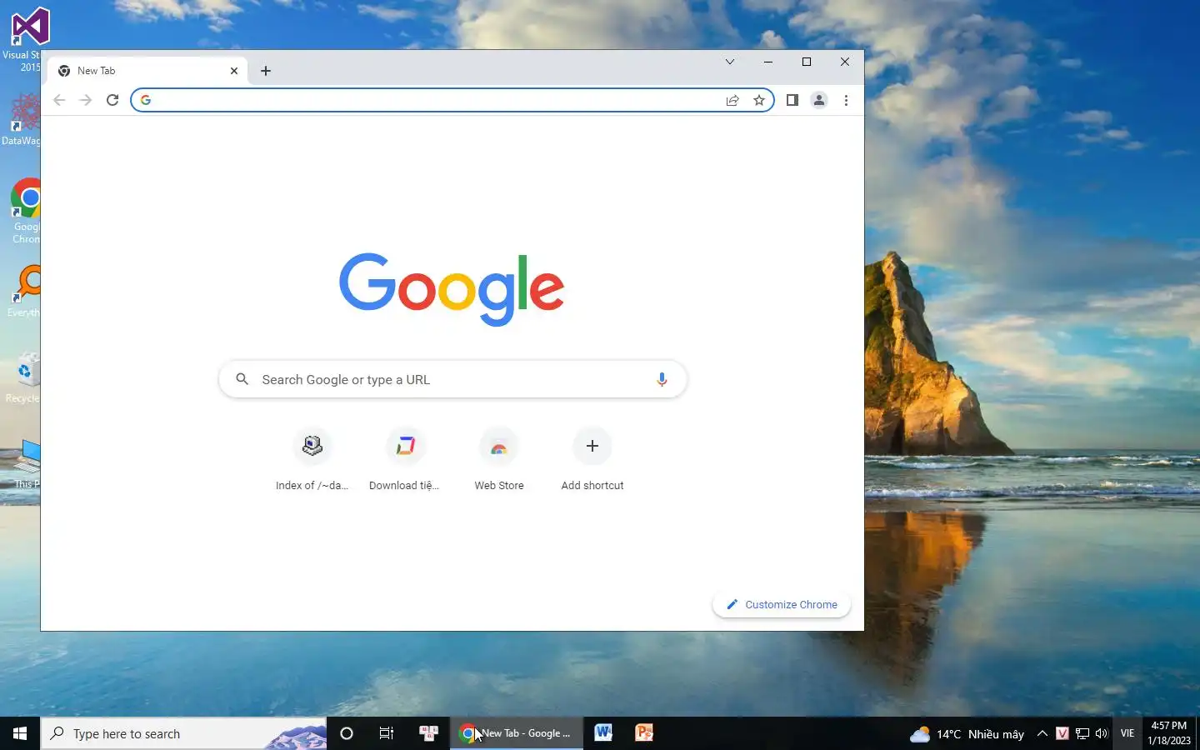Open the network tray icon

pos(1082,734)
